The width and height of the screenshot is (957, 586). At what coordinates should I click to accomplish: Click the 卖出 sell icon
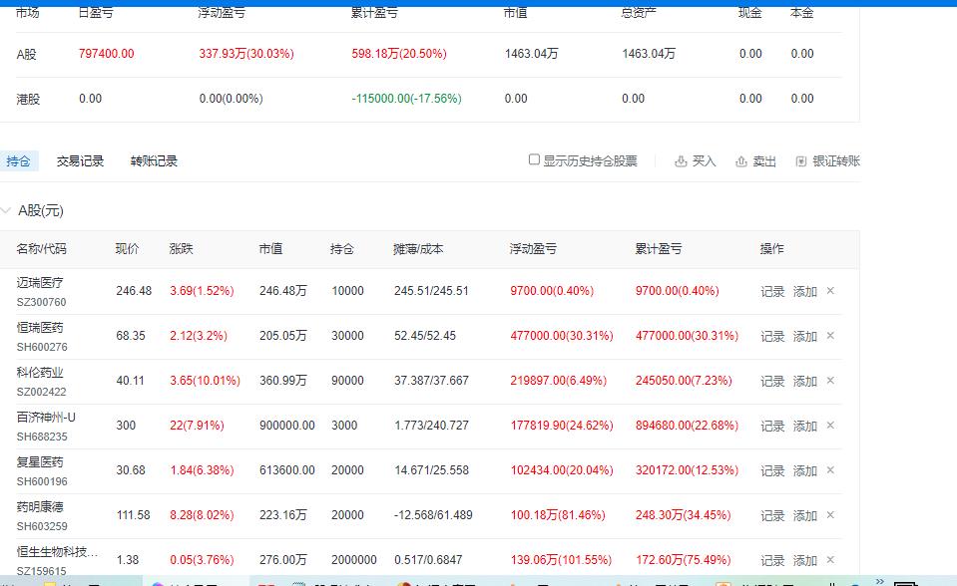[740, 161]
